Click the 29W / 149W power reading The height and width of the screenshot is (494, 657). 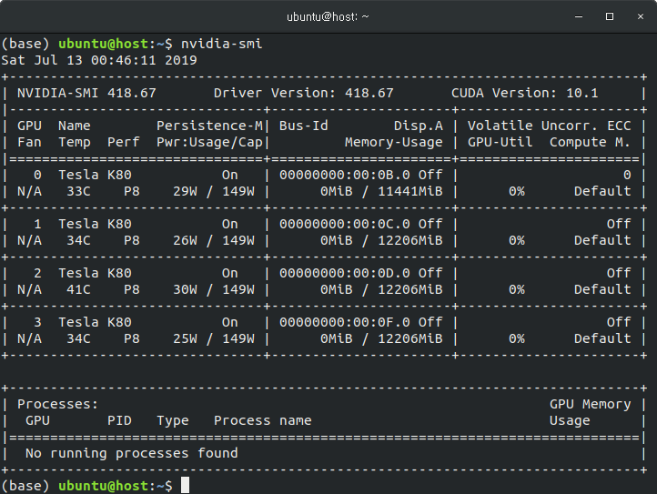[214, 191]
